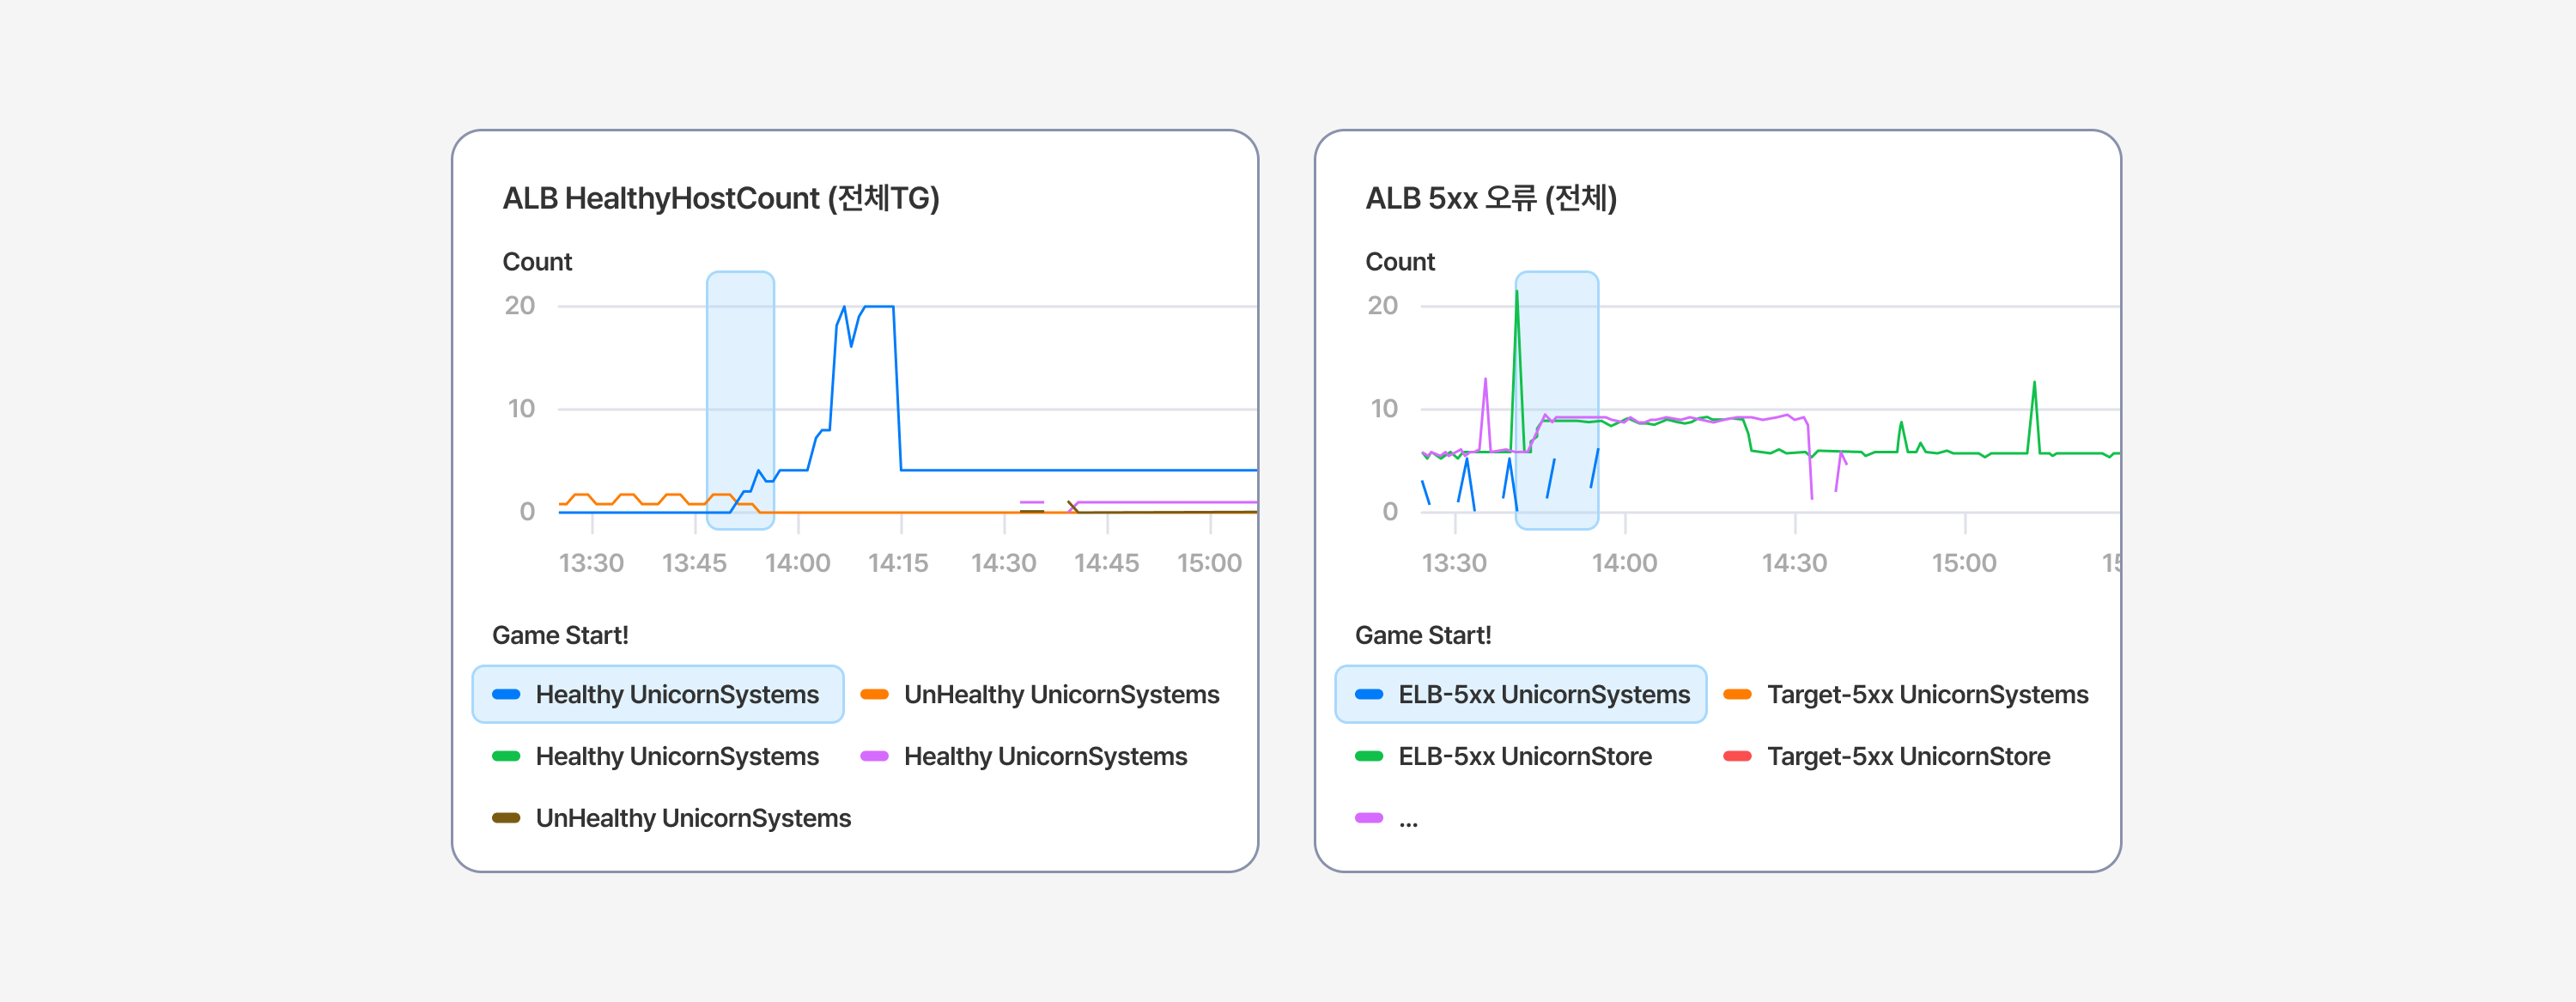The height and width of the screenshot is (1002, 2576).
Task: Select highlighted time range in HealthyHostCount chart
Action: click(x=740, y=400)
